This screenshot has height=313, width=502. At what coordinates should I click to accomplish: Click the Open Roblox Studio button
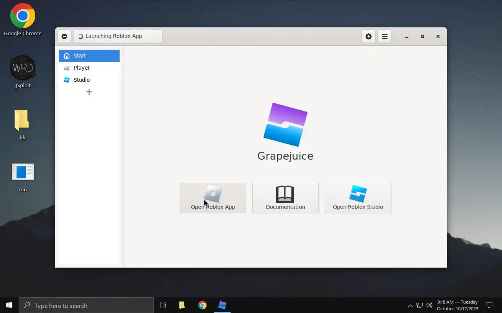358,198
